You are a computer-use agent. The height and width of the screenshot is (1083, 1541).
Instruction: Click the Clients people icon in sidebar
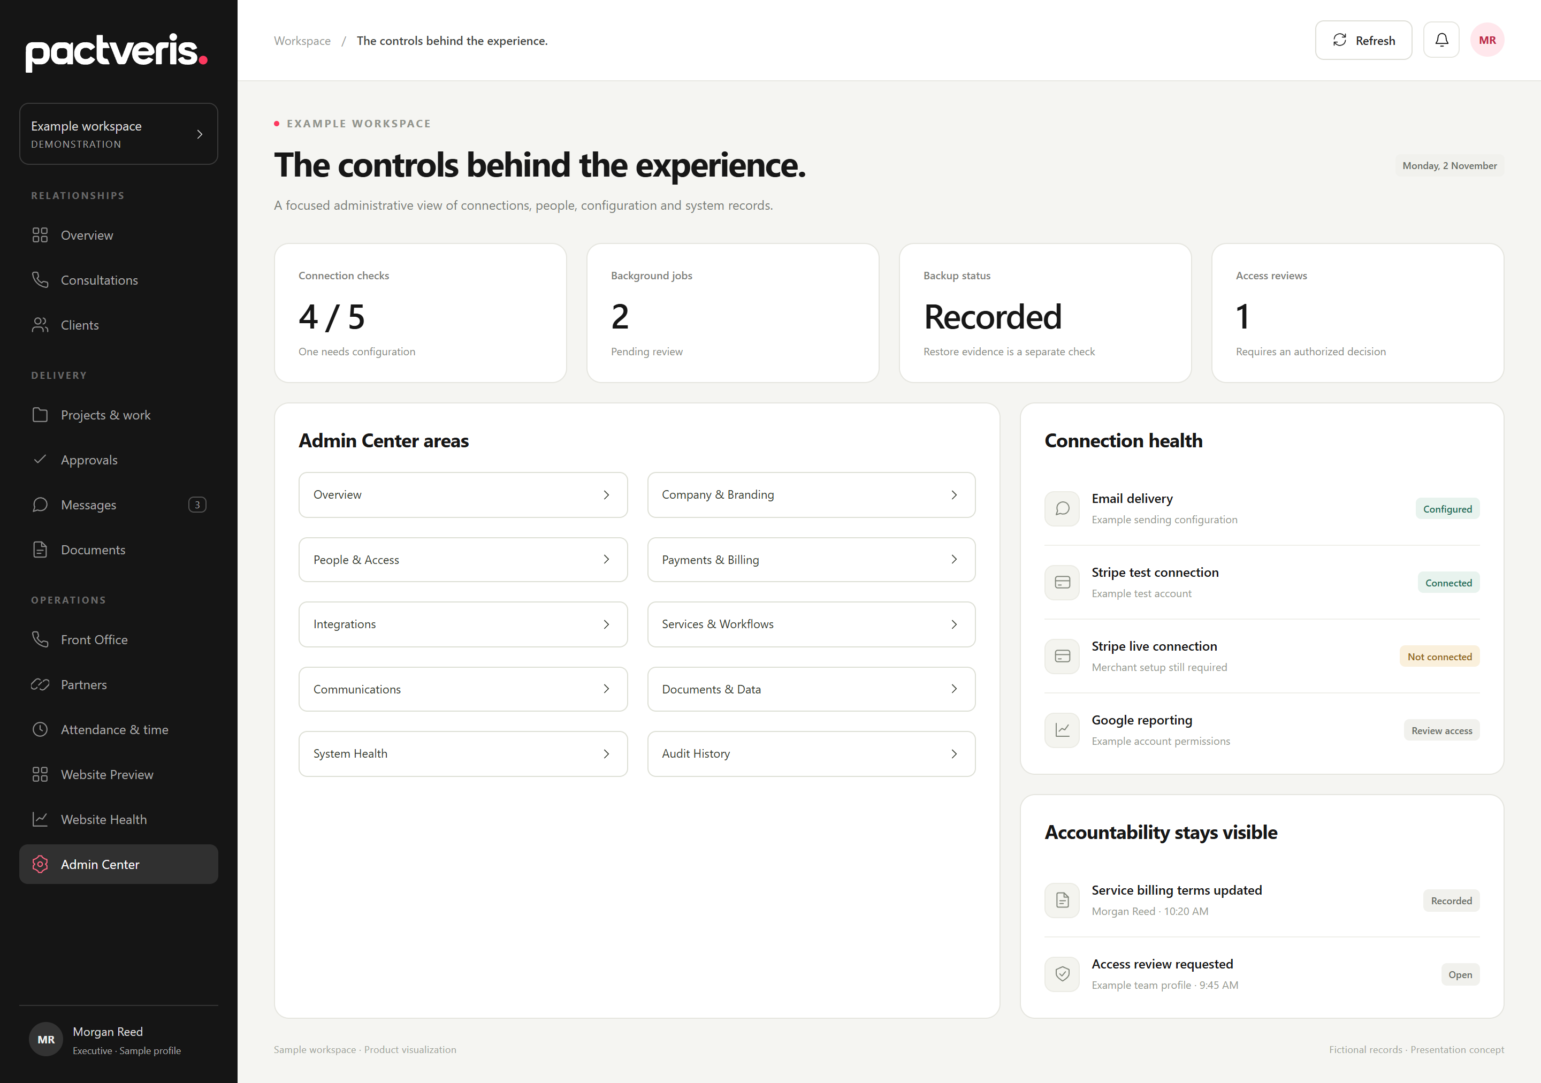click(x=40, y=325)
